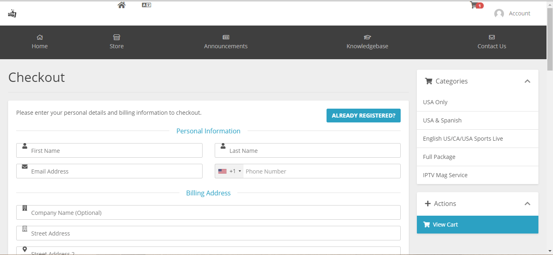Go to Announcements in navigation bar
Image resolution: width=553 pixels, height=255 pixels.
coord(226,42)
